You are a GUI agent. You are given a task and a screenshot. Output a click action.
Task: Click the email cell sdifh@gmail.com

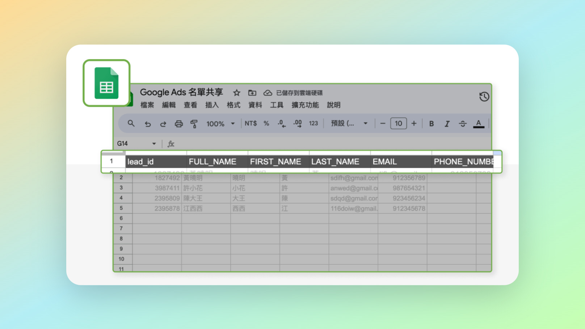[353, 178]
